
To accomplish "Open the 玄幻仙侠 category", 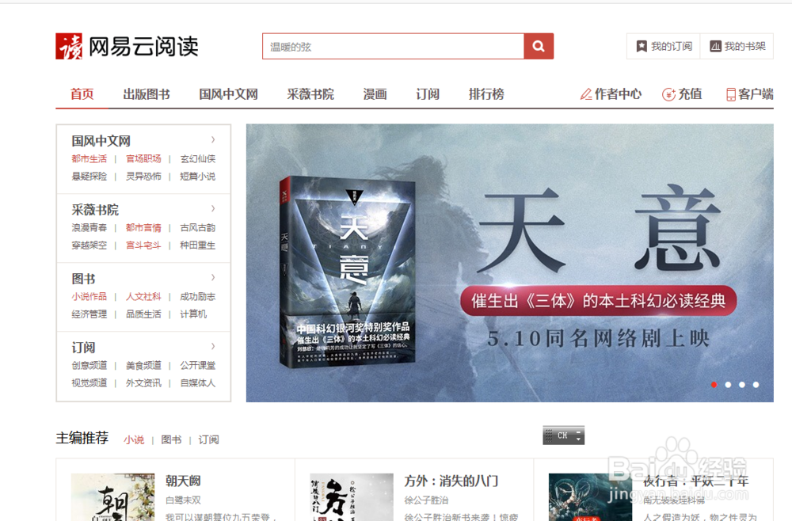I will coord(198,159).
